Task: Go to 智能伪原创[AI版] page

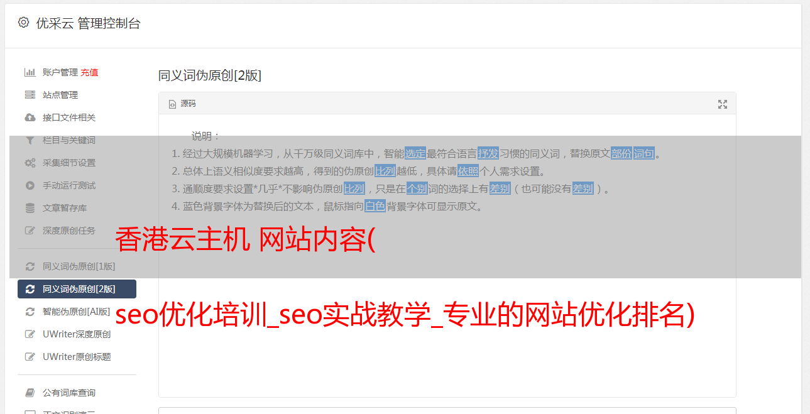Action: tap(77, 312)
